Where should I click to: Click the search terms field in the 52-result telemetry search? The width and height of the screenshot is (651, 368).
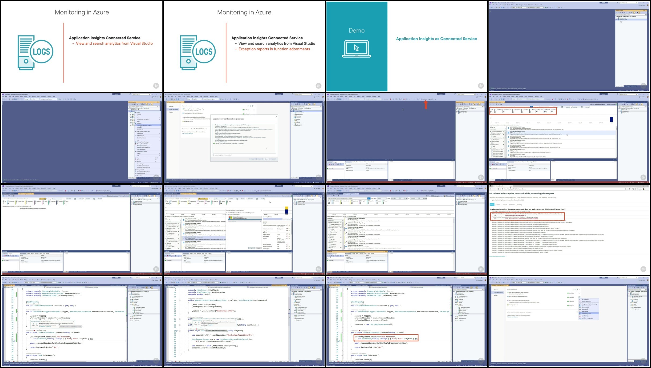[x=347, y=199]
